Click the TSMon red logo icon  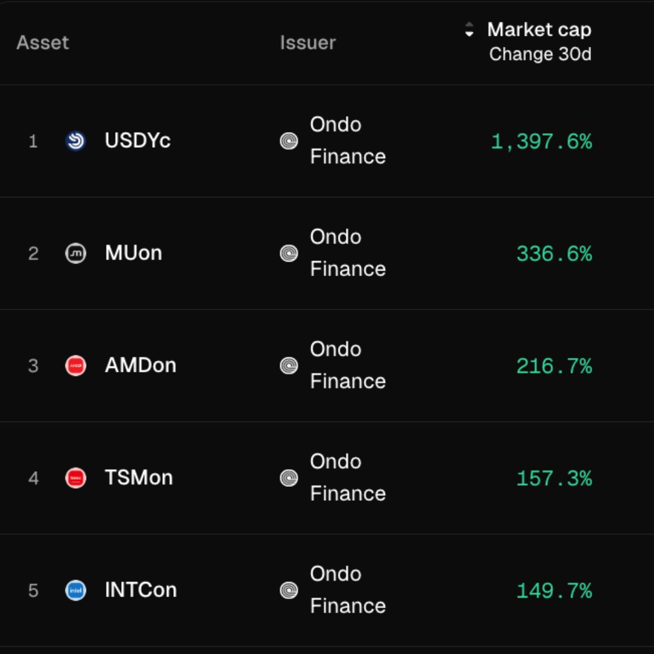[x=76, y=478]
